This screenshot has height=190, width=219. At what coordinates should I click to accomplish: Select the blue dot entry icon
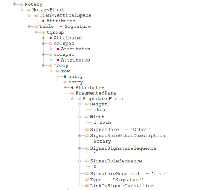(65, 77)
